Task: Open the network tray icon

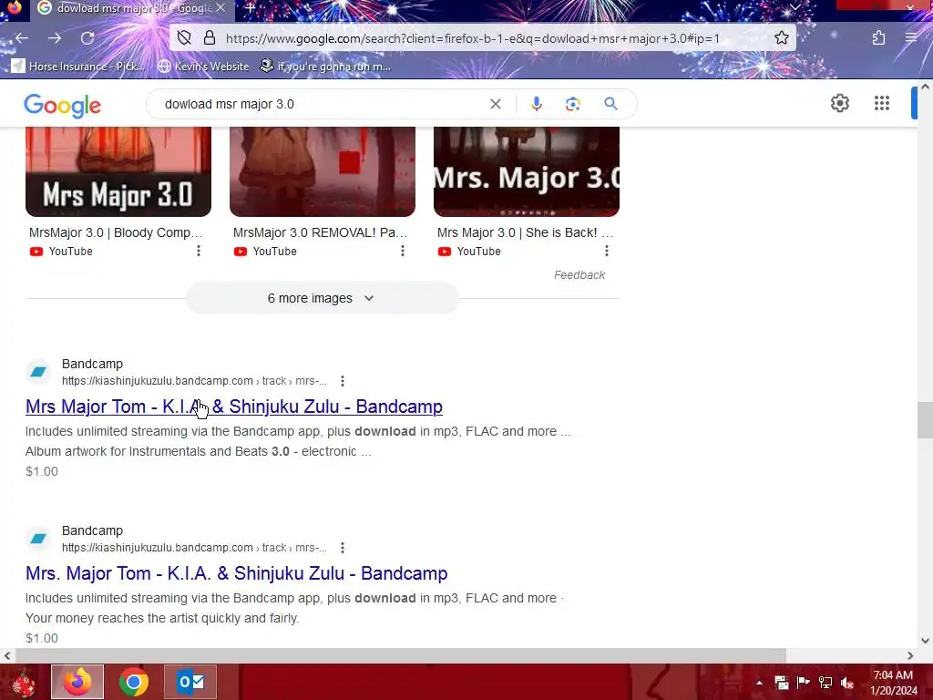Action: (x=825, y=683)
